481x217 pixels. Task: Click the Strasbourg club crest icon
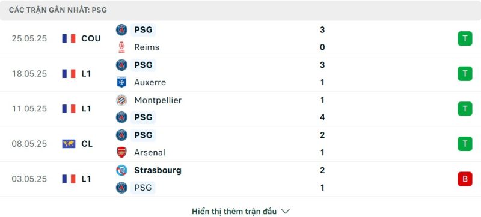pos(122,170)
